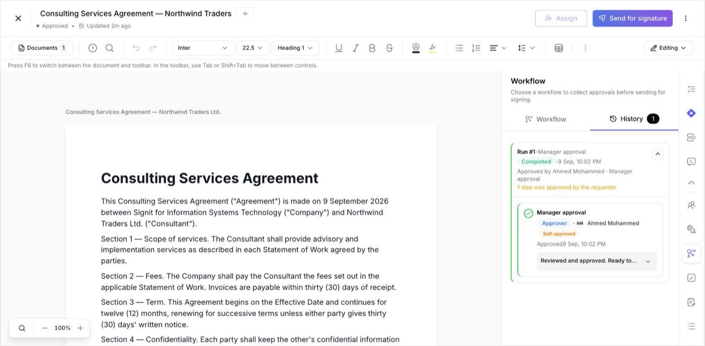Open the version history clock icon

pyautogui.click(x=93, y=48)
